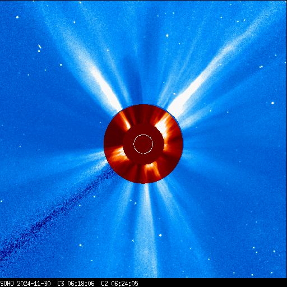Click the bright star at top center right
Image resolution: width=287 pixels, height=287 pixels.
[167, 35]
